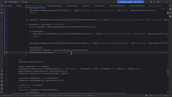Run the GestorLavanderiaGUI configuration

tap(136, 2)
